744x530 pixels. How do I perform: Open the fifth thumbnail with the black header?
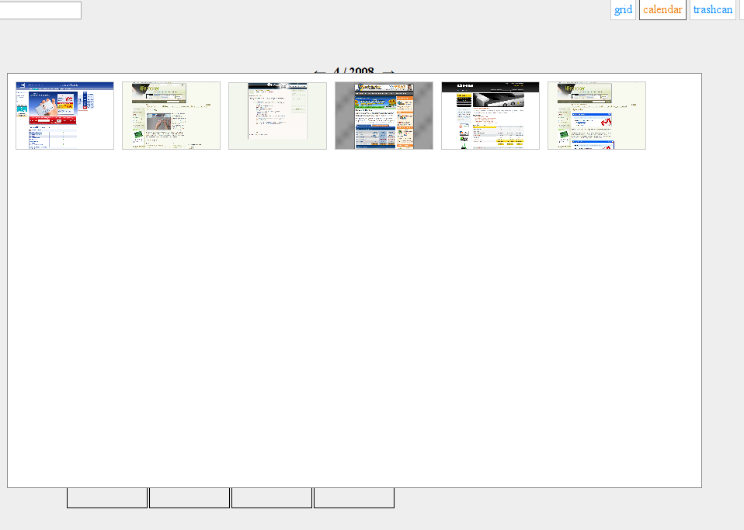(x=490, y=116)
